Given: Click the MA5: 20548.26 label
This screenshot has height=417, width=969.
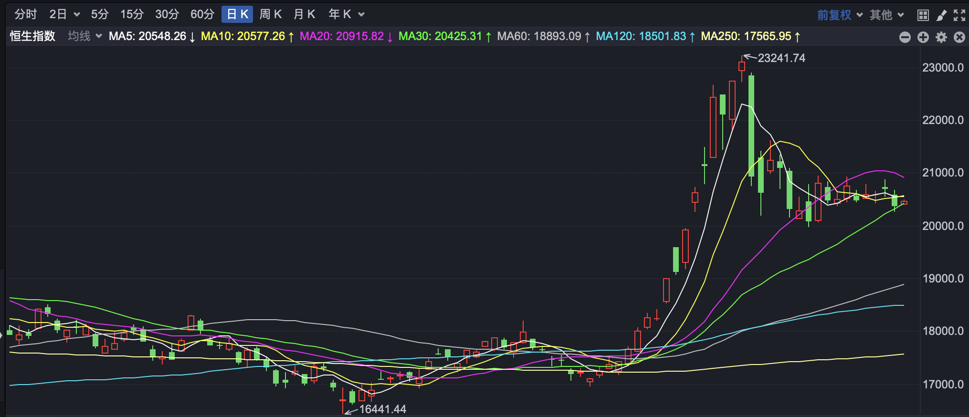Looking at the screenshot, I should (x=152, y=36).
